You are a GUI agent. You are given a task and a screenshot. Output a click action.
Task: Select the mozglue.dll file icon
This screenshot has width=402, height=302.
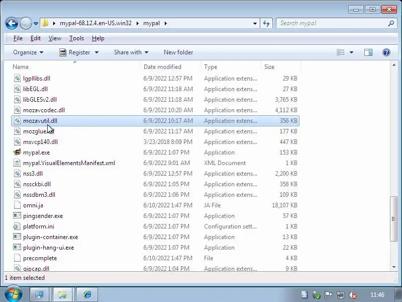tap(17, 131)
